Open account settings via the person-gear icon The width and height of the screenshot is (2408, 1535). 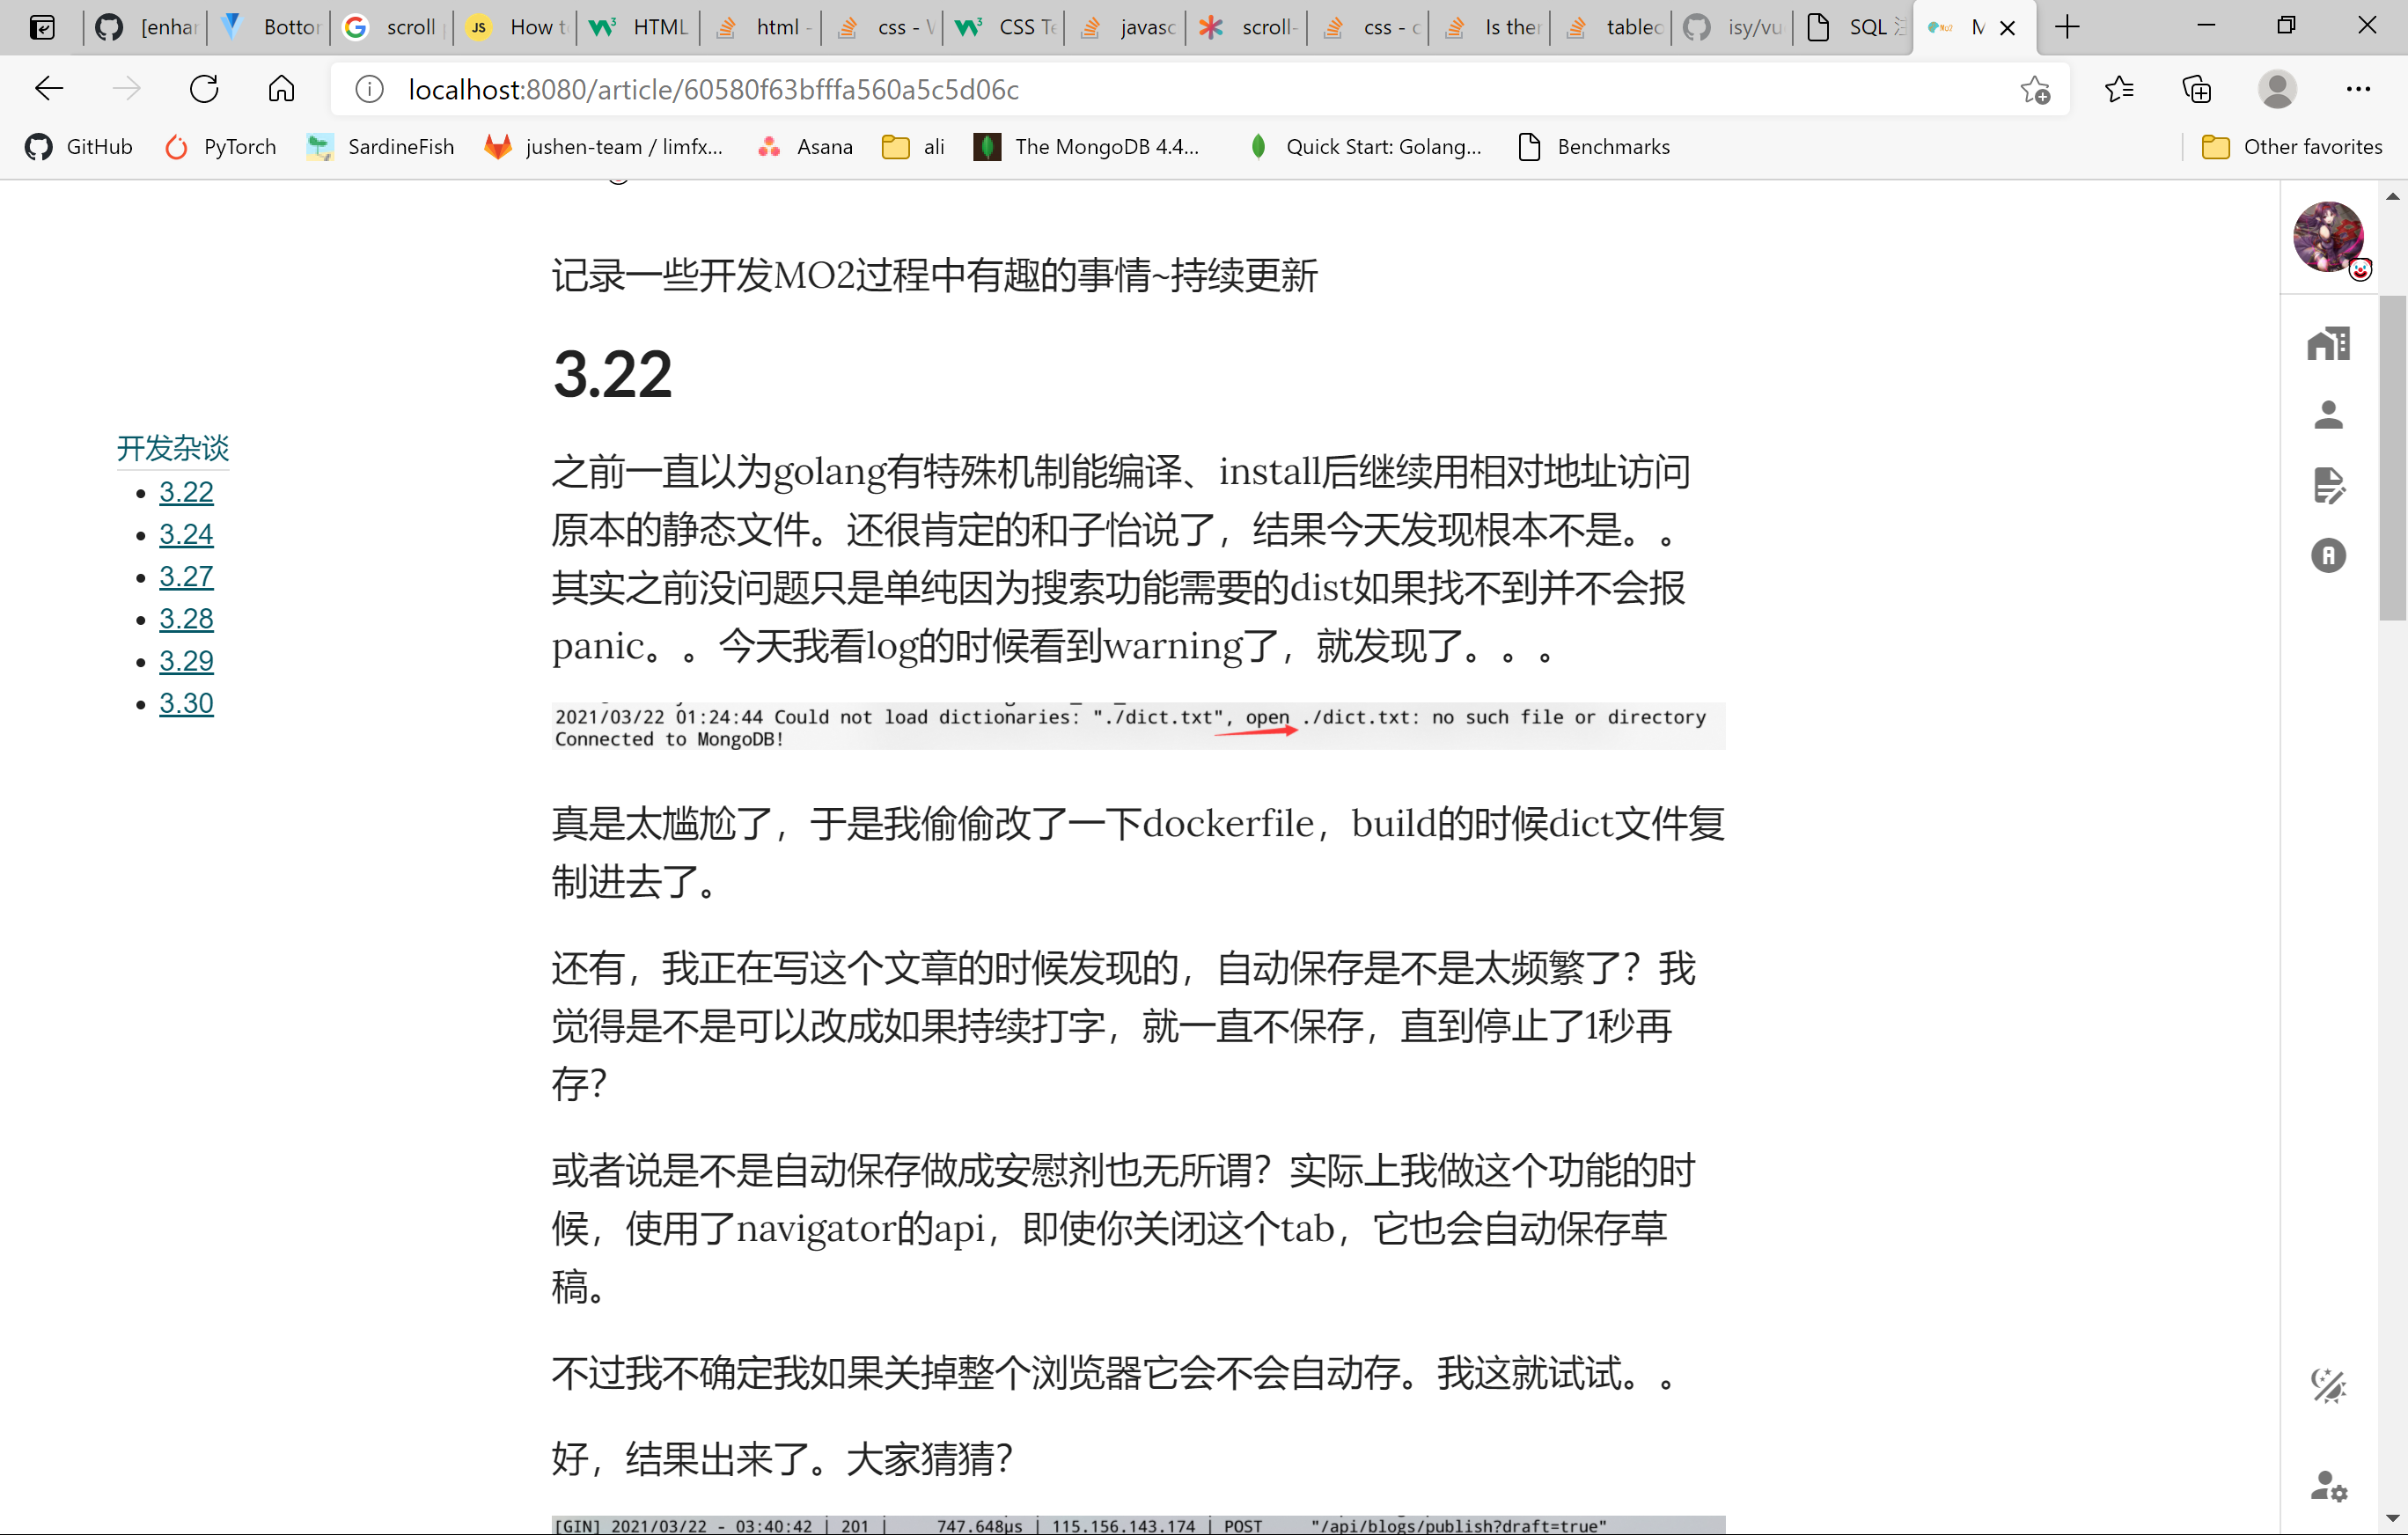(2328, 1486)
